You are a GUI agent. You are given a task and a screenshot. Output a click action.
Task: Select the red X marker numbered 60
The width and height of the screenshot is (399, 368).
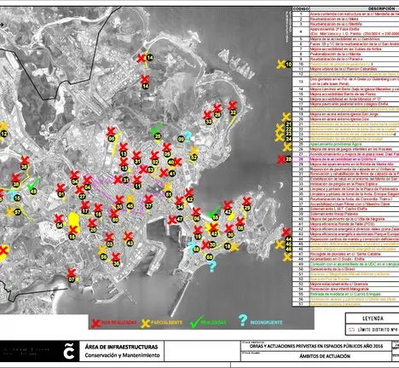point(114,214)
